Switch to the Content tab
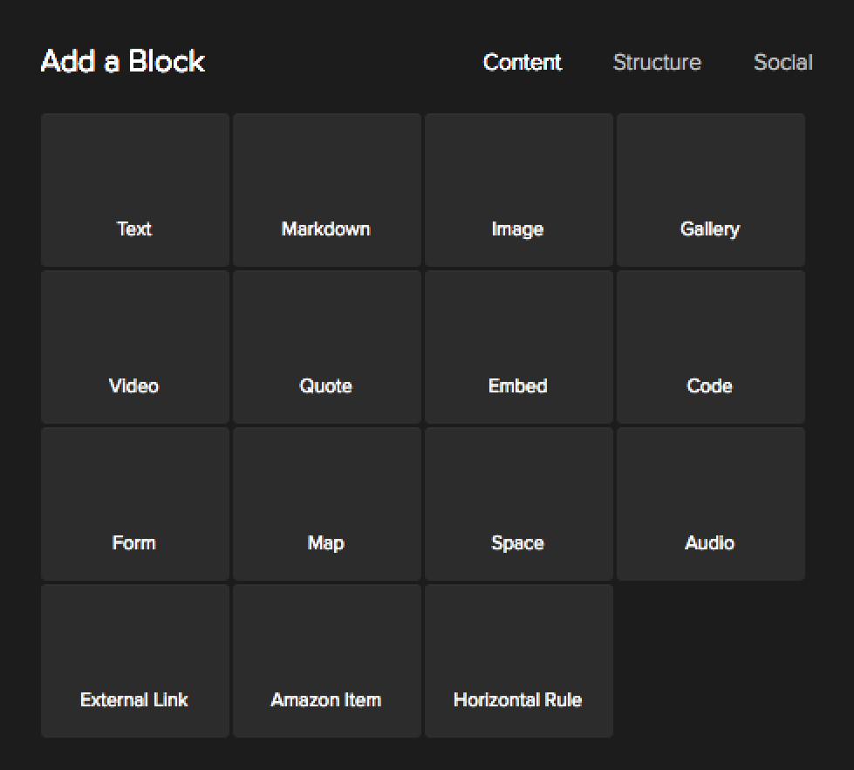 [x=523, y=63]
